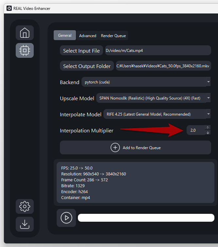This screenshot has height=247, width=218.
Task: Increase Interpolation Multiplier with up arrow
Action: tap(208, 127)
